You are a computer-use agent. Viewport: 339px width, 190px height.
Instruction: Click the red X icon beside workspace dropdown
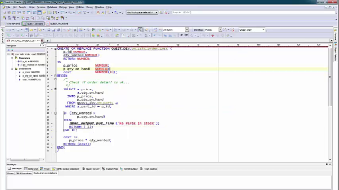pos(166,13)
